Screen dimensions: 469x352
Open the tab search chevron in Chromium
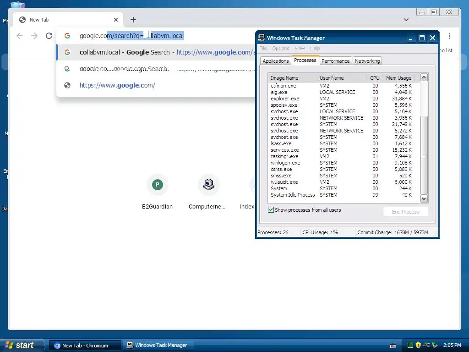(406, 20)
